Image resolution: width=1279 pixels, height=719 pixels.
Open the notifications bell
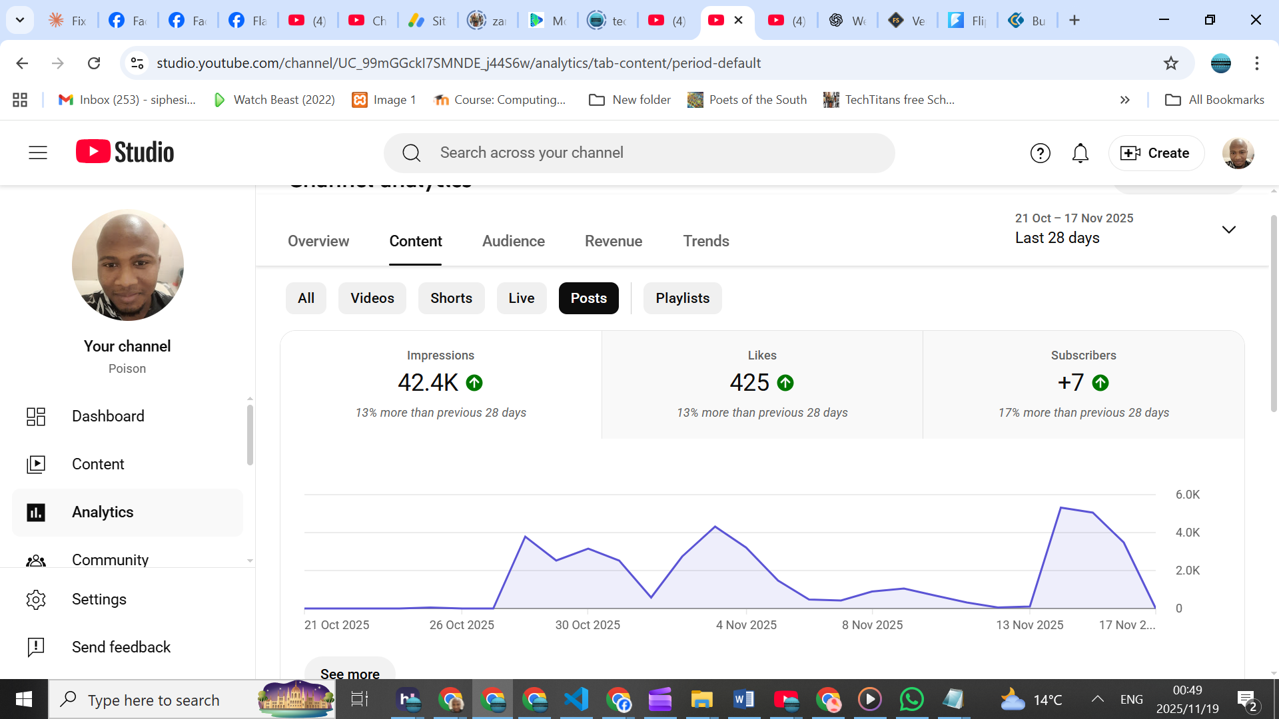(x=1080, y=153)
